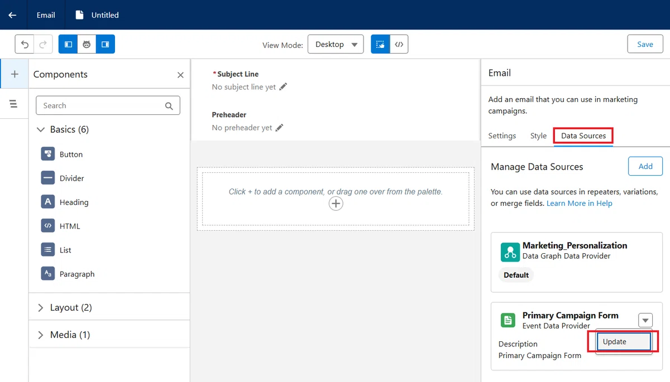This screenshot has height=382, width=670.
Task: Redo the last action
Action: tap(43, 44)
